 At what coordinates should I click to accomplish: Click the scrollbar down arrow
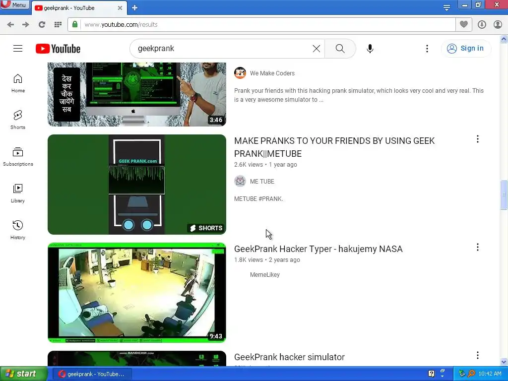point(504,362)
